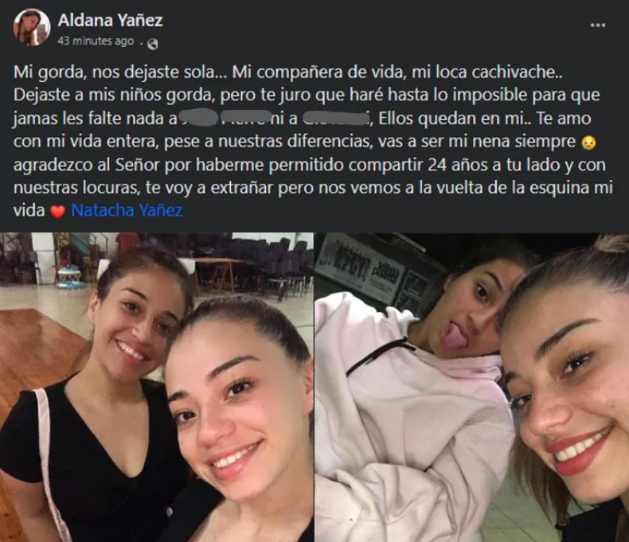
Task: Open Aldana Yañez's profile picture avatar
Action: 32,27
